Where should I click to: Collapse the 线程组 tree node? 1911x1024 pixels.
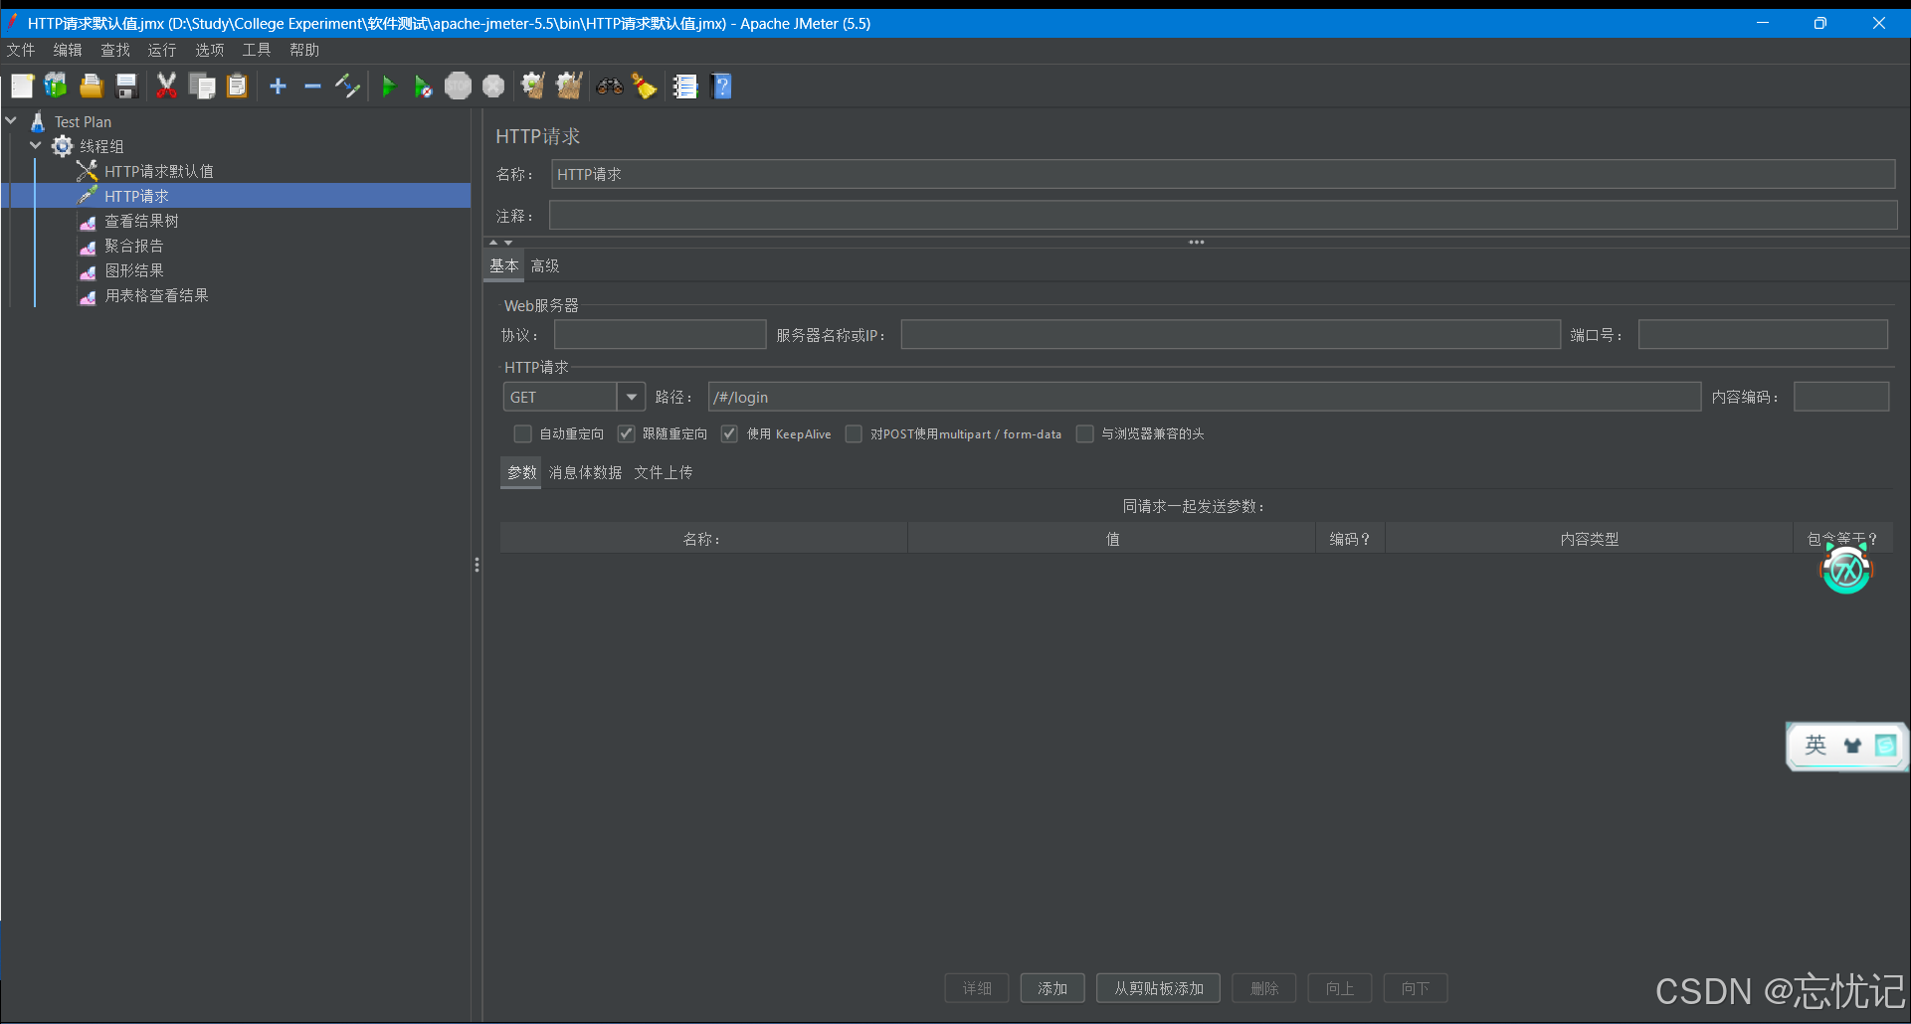[36, 145]
